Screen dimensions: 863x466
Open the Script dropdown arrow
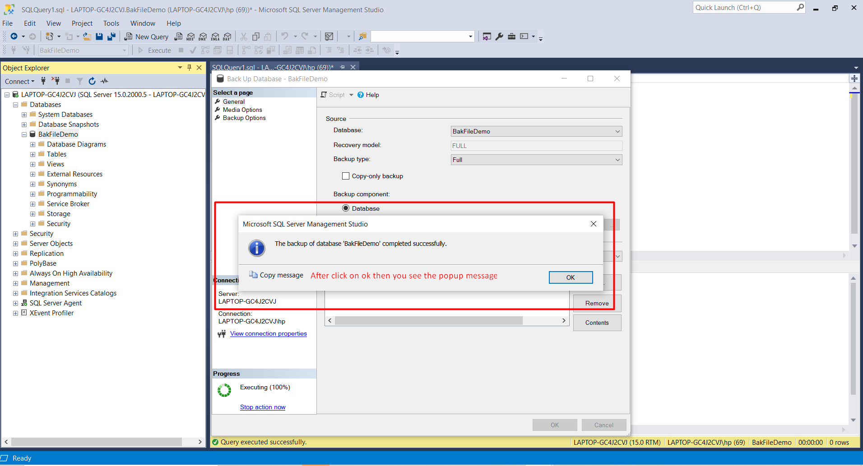pos(351,95)
